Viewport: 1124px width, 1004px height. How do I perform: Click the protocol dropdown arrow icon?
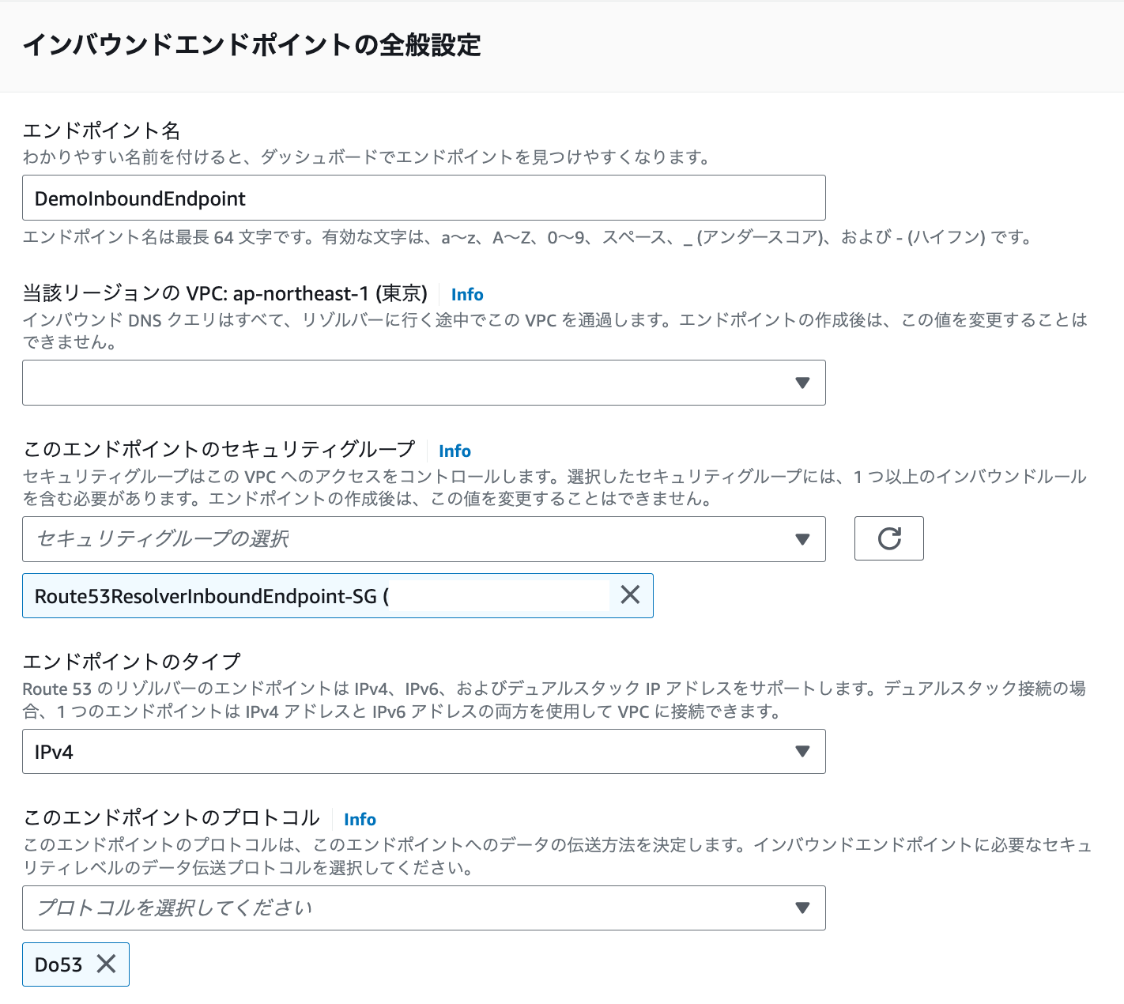coord(802,908)
